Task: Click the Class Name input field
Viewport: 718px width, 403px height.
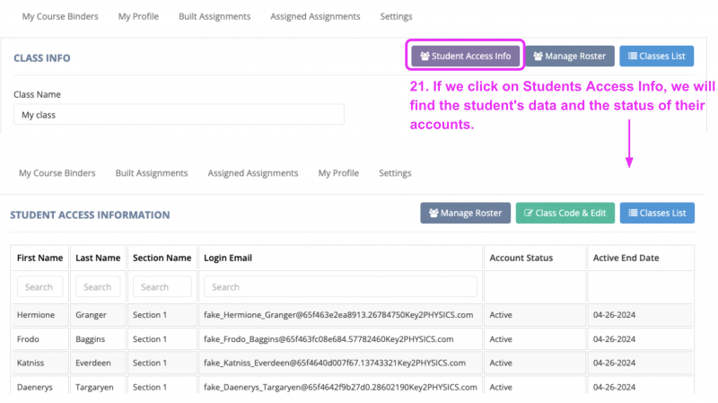Action: point(179,115)
